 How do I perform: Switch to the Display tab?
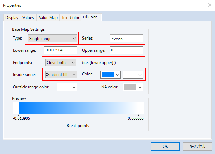[x=12, y=18]
